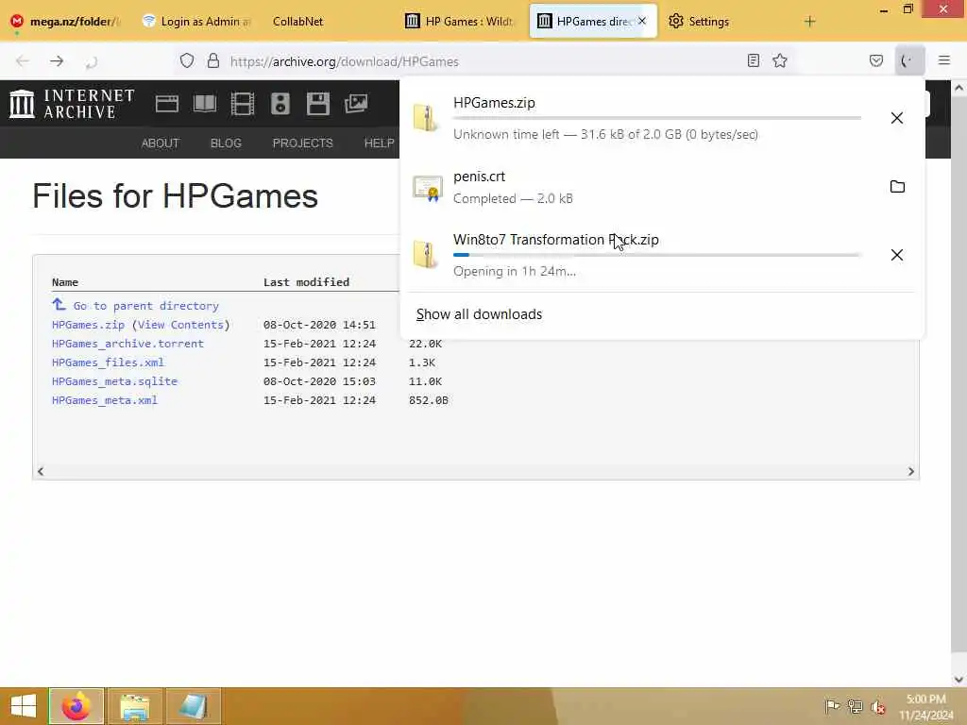This screenshot has height=725, width=967.
Task: Open the Save to Pocket button
Action: pos(875,60)
